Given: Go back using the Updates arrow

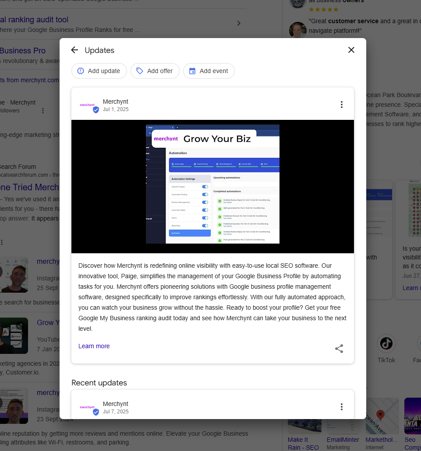Looking at the screenshot, I should click(74, 50).
